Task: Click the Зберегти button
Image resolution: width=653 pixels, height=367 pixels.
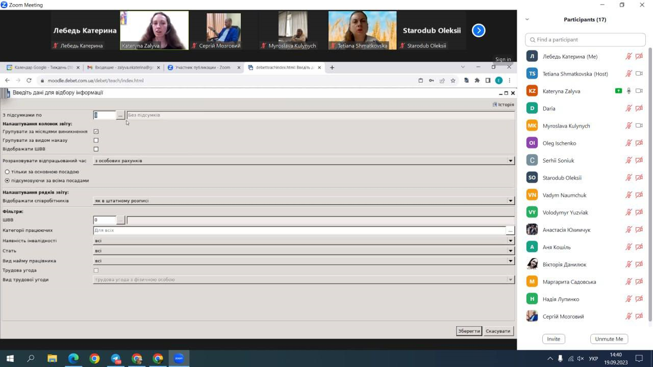Action: (x=469, y=331)
